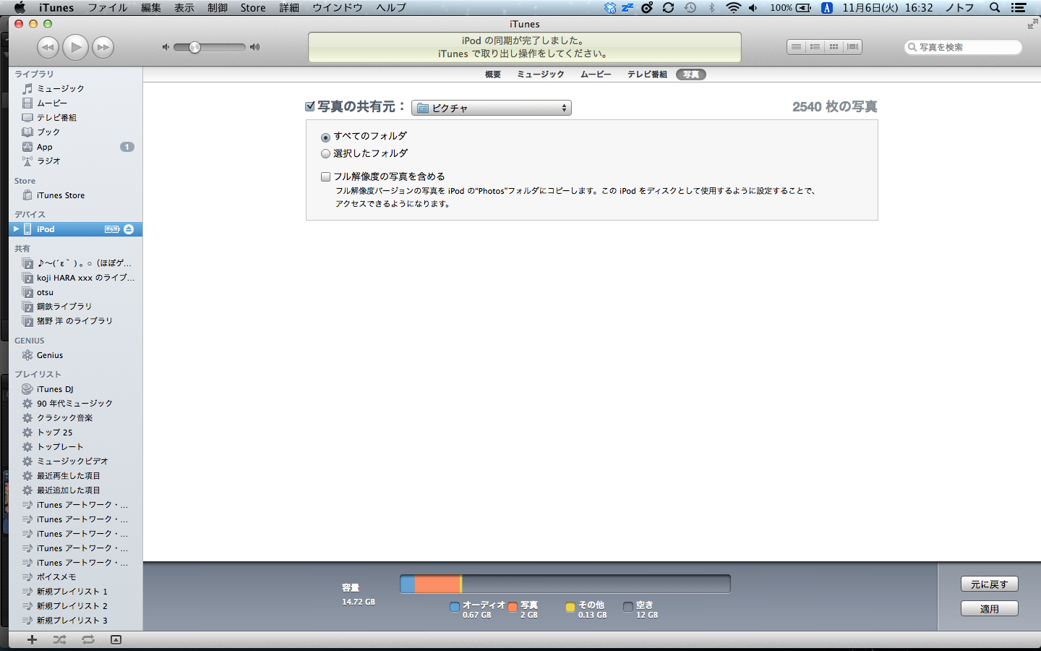Click the play button
This screenshot has width=1041, height=651.
click(x=76, y=47)
